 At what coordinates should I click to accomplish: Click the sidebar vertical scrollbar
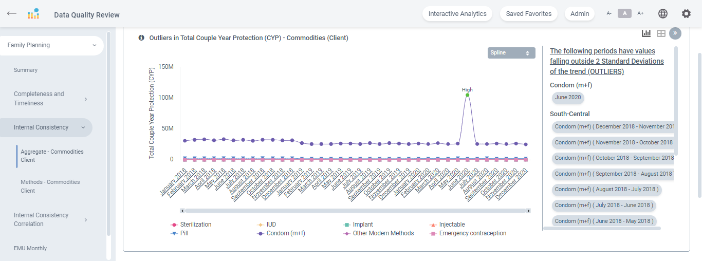pos(108,134)
